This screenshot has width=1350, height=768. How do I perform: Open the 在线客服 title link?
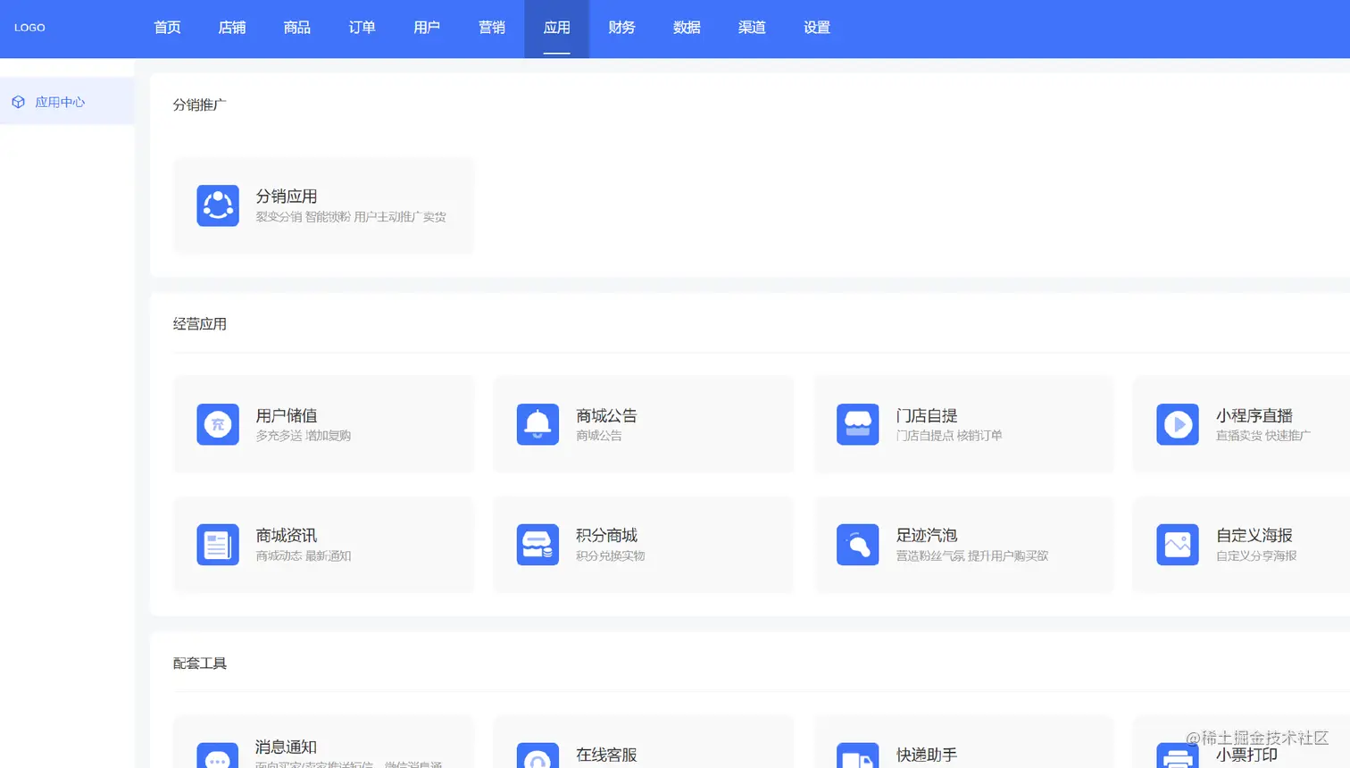[x=606, y=755]
